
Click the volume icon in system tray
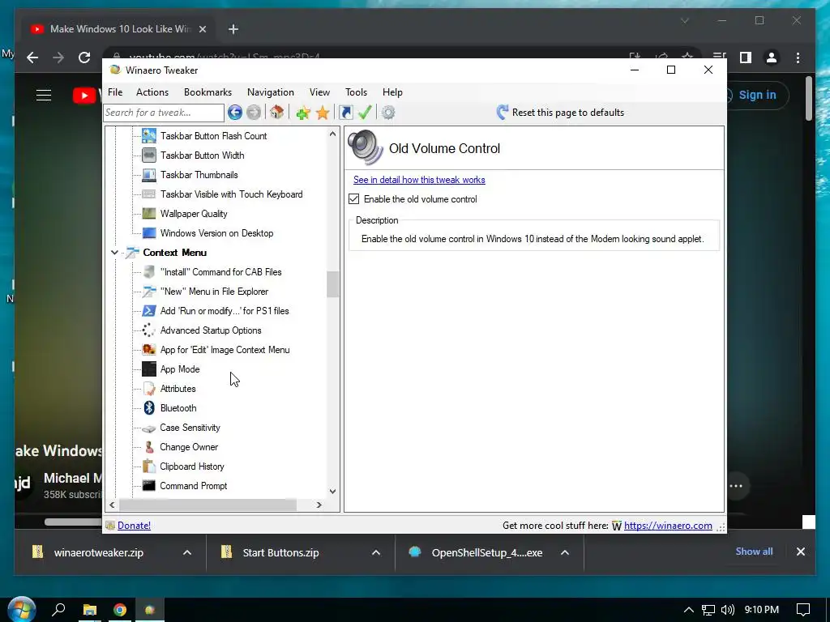[728, 610]
